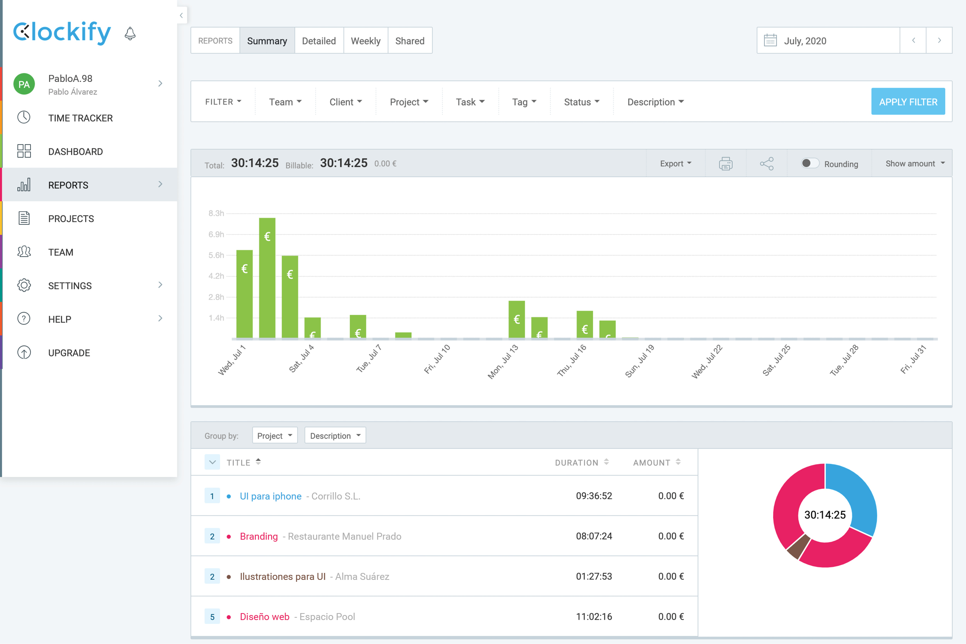Viewport: 966px width, 644px height.
Task: Click the Apply Filter button
Action: [x=908, y=101]
